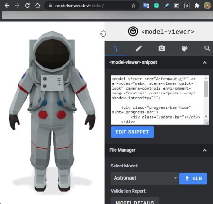Upload a GLB file
This screenshot has height=204, width=213.
[193, 178]
